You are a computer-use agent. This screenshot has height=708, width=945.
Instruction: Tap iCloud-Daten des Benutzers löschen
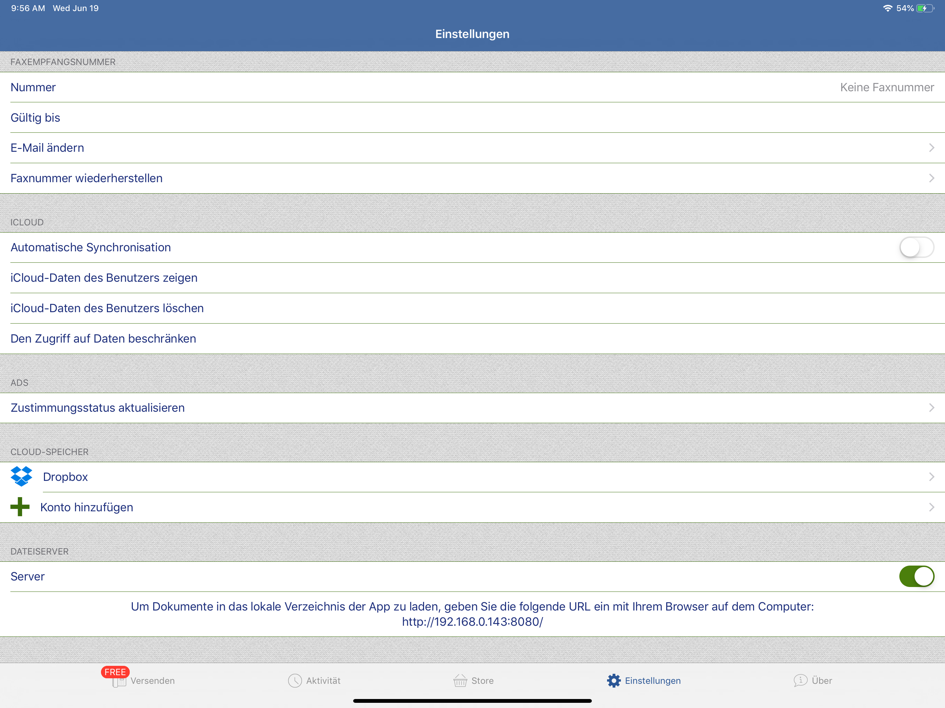pos(107,308)
